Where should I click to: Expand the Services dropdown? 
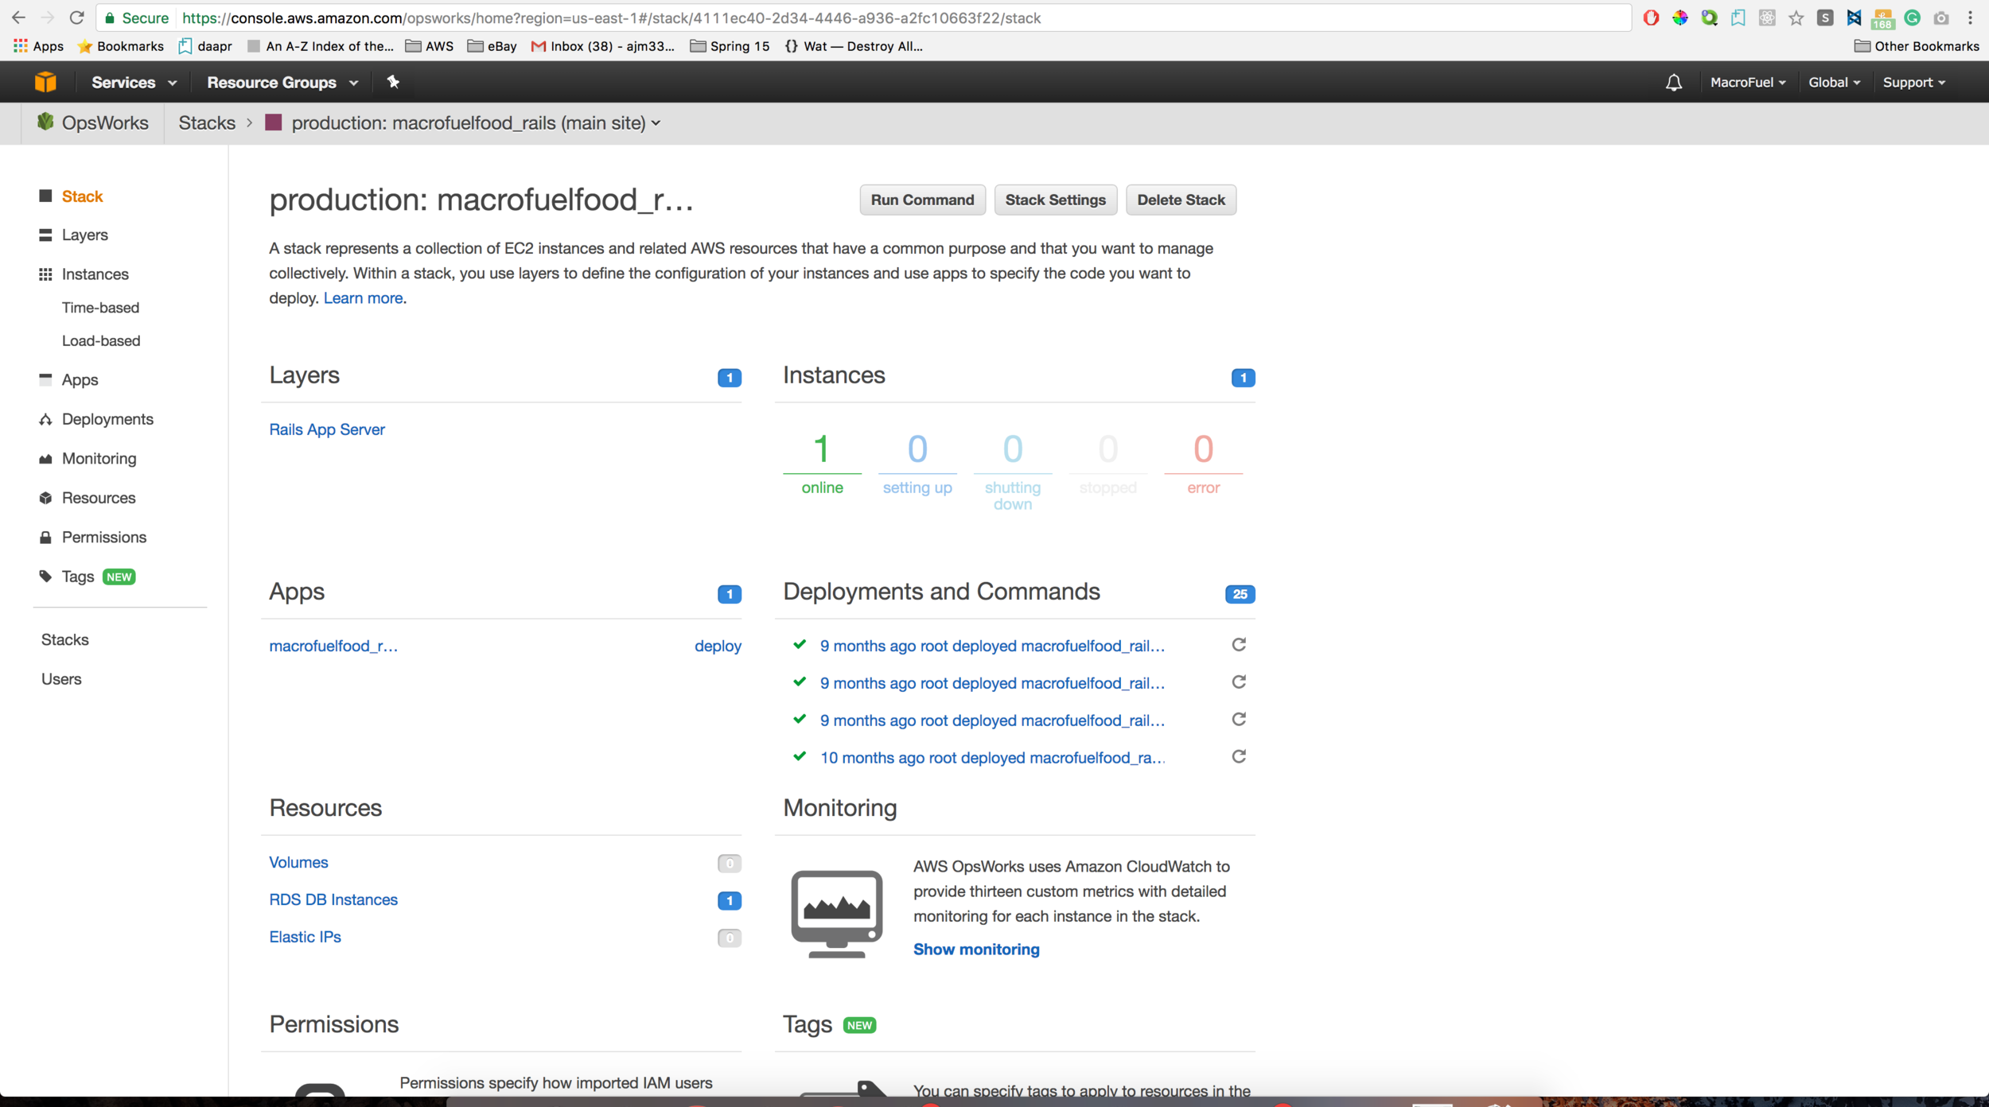point(134,82)
